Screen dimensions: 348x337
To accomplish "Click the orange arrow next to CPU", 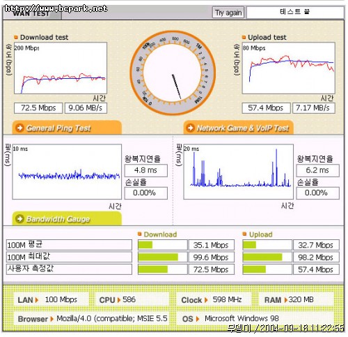I will (119, 300).
